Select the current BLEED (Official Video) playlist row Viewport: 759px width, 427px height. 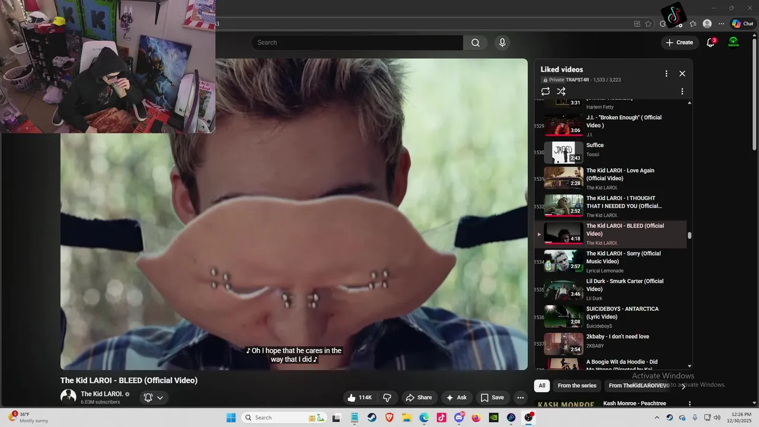point(611,234)
